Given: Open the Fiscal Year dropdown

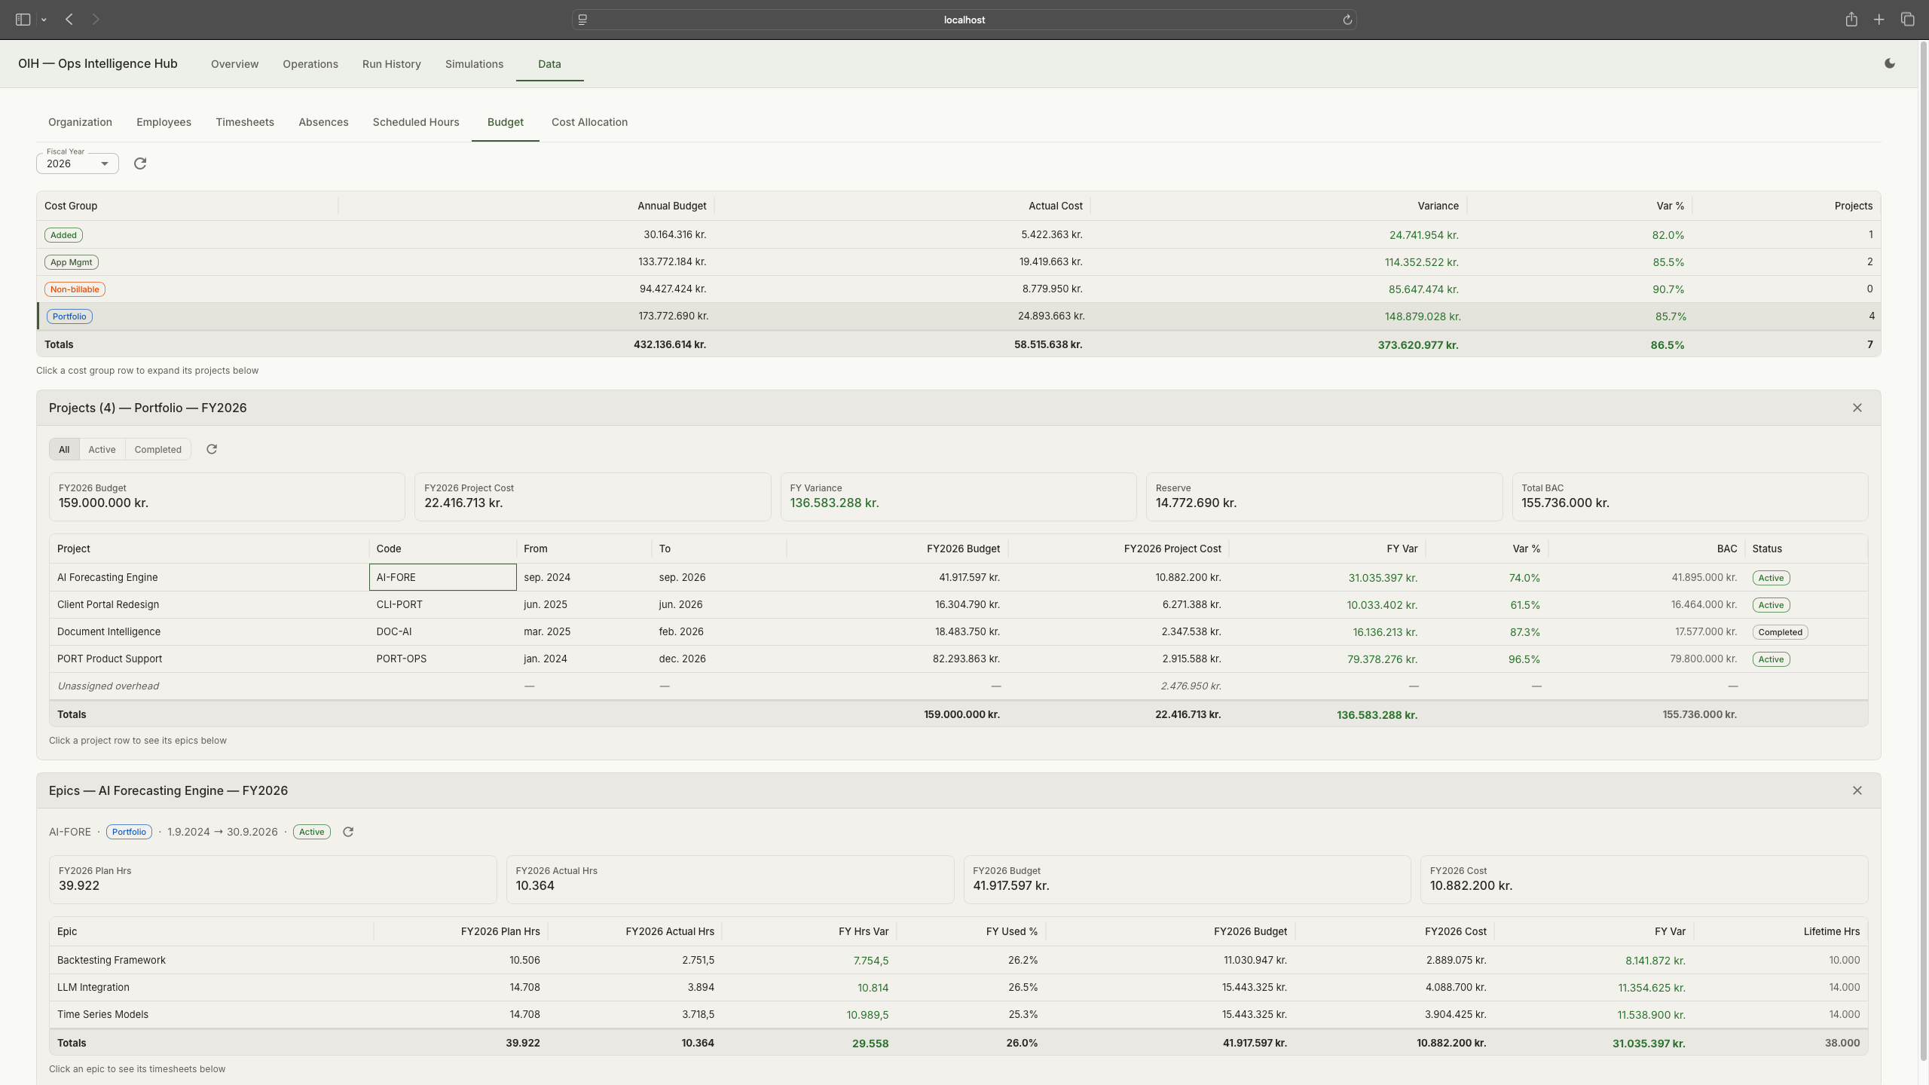Looking at the screenshot, I should point(77,164).
